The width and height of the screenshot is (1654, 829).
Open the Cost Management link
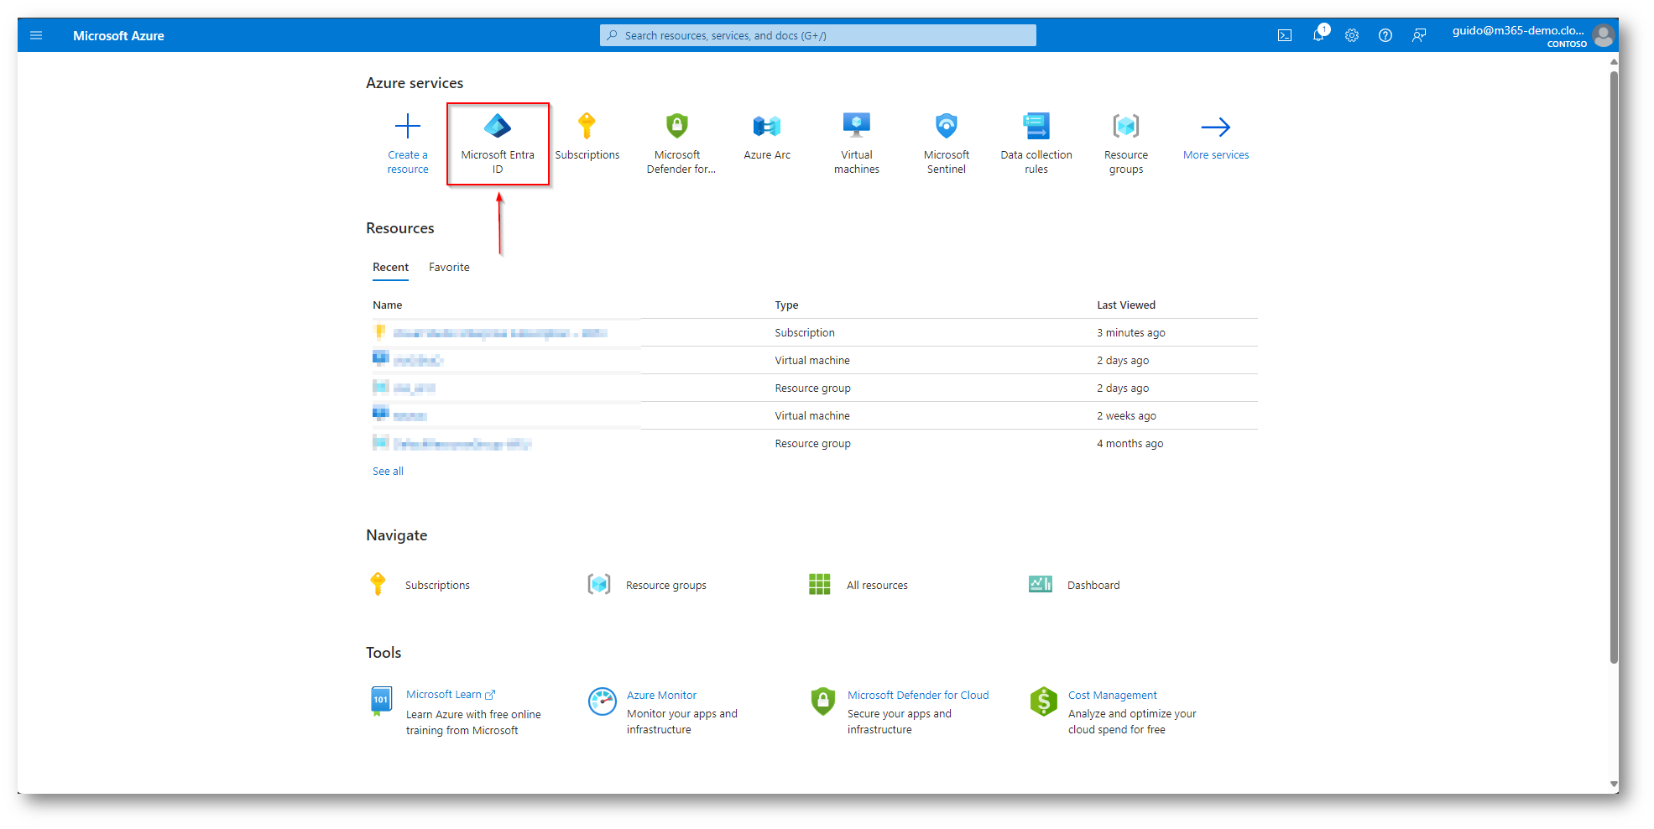point(1112,695)
